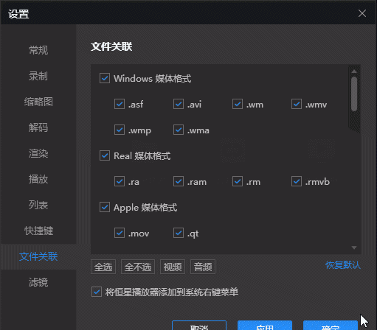Uncheck the .wmp checkbox
Image resolution: width=377 pixels, height=330 pixels.
tap(120, 130)
